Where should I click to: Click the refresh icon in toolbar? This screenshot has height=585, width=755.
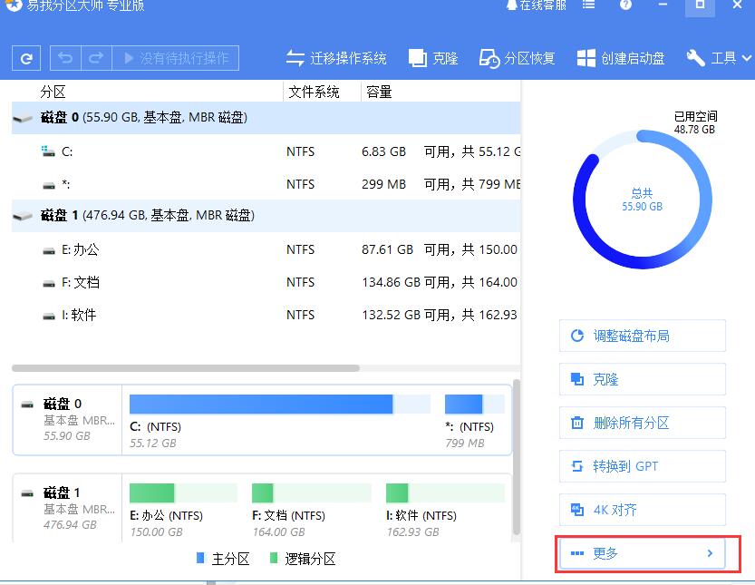tap(26, 59)
